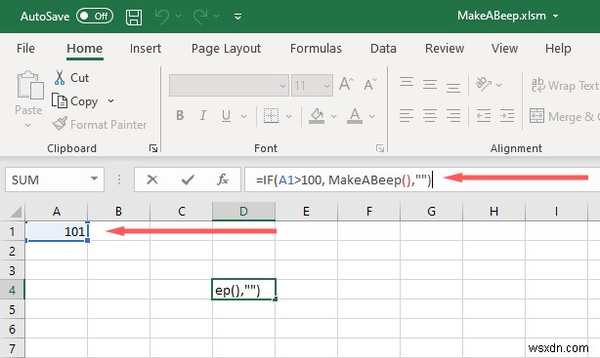Toggle Bold formatting
Image resolution: width=600 pixels, height=358 pixels.
[180, 115]
